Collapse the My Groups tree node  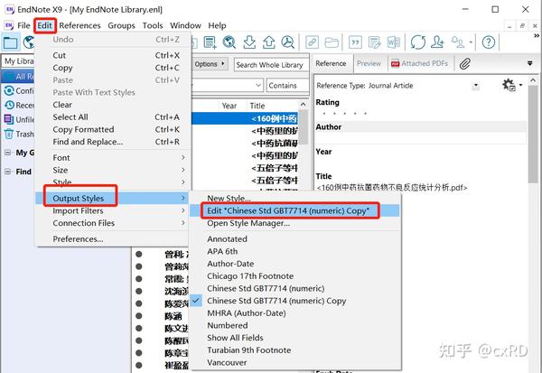click(7, 153)
